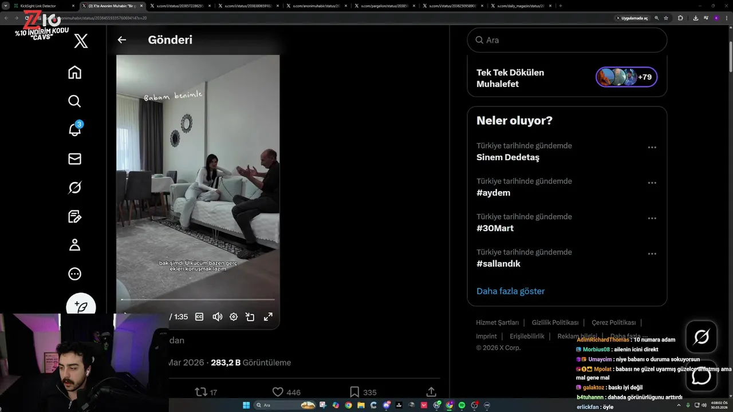The width and height of the screenshot is (733, 412).
Task: Mute the video with the speaker icon
Action: 217,316
